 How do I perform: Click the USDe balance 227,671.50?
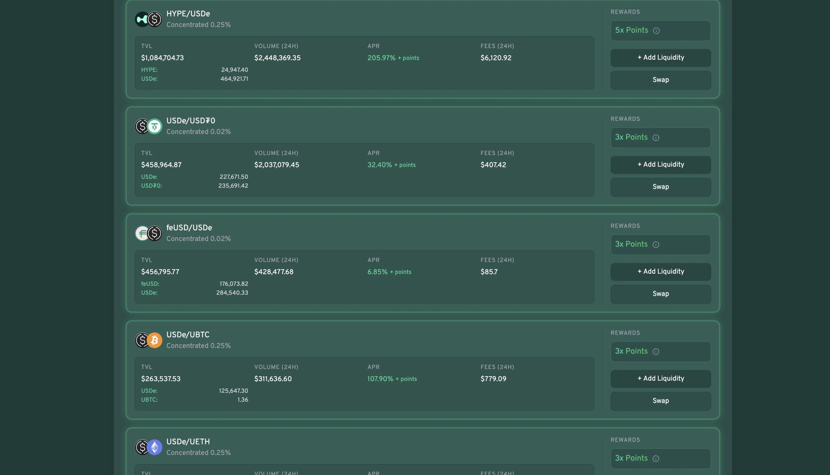234,177
